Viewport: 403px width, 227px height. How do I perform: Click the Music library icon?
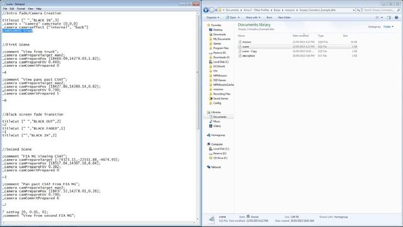[x=211, y=122]
